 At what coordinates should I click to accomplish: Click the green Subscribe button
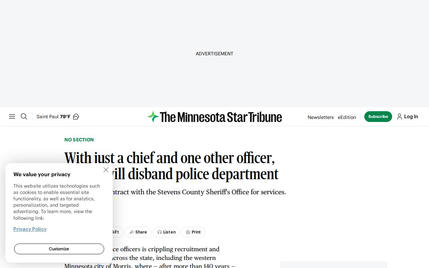pyautogui.click(x=378, y=117)
